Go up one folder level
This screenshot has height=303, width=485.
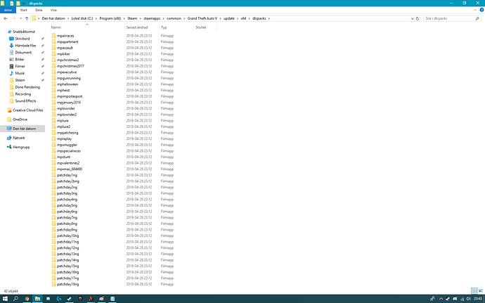27,18
